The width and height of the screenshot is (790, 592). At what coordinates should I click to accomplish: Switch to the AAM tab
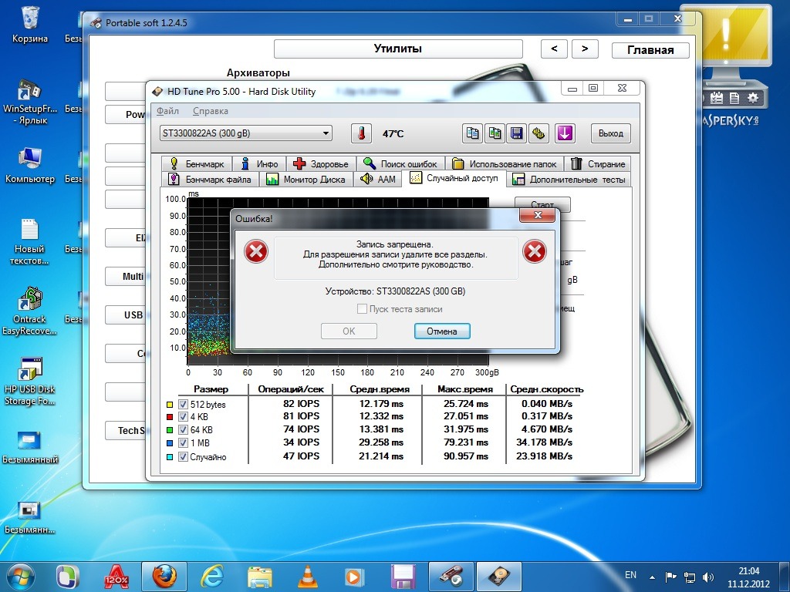378,179
